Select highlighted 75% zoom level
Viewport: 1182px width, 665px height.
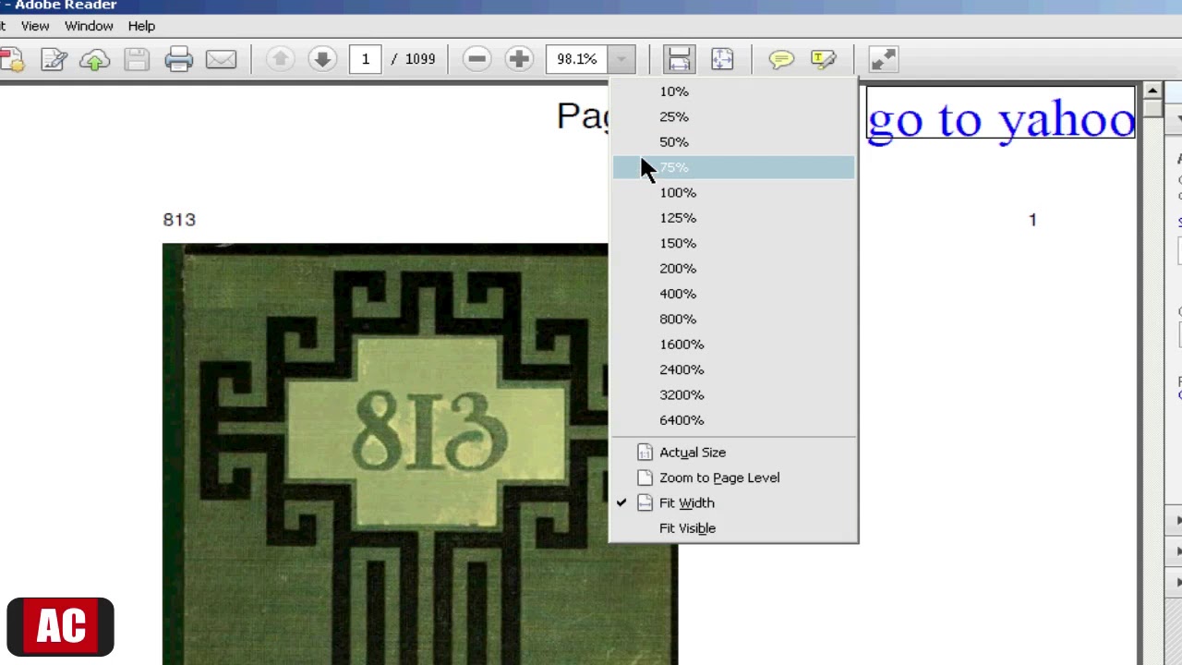[733, 167]
